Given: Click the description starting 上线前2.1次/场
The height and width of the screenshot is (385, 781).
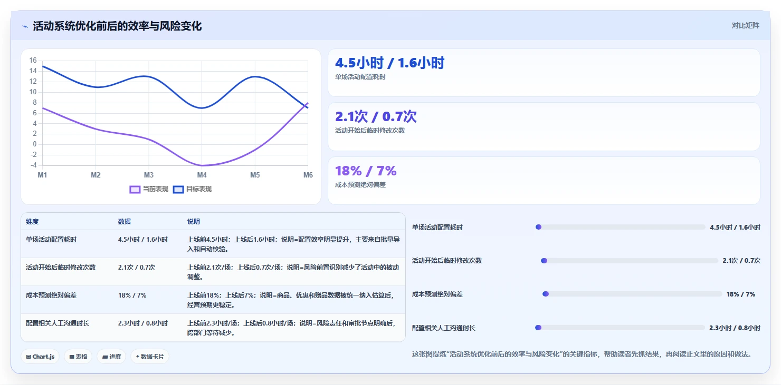Looking at the screenshot, I should (x=293, y=272).
